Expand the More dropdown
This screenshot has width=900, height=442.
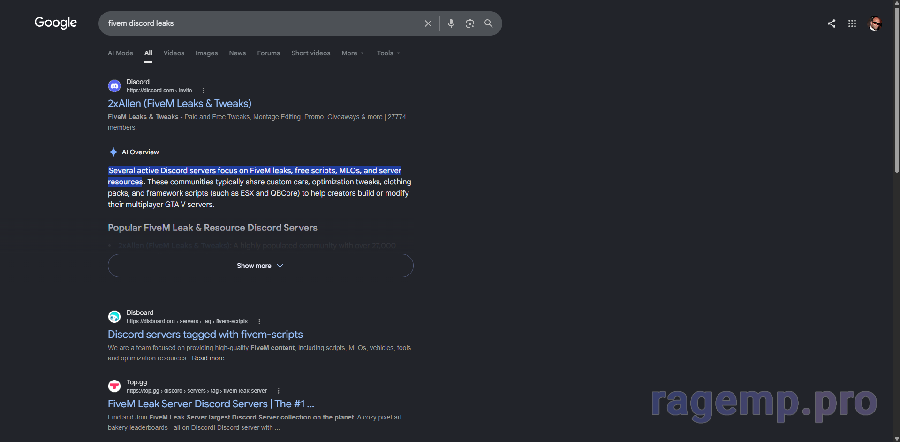(x=352, y=53)
